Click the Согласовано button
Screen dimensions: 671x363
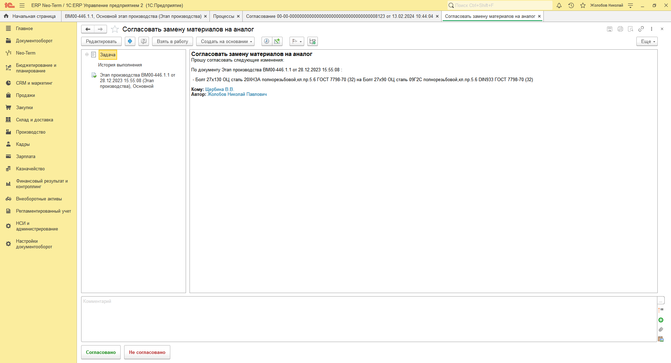pyautogui.click(x=101, y=352)
